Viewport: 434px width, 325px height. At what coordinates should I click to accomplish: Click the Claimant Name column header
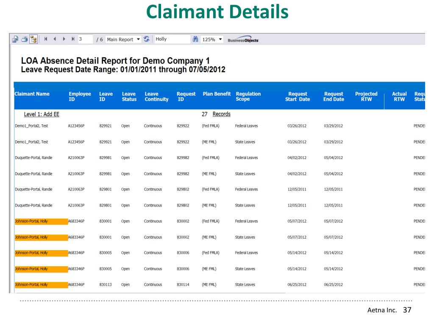click(32, 94)
